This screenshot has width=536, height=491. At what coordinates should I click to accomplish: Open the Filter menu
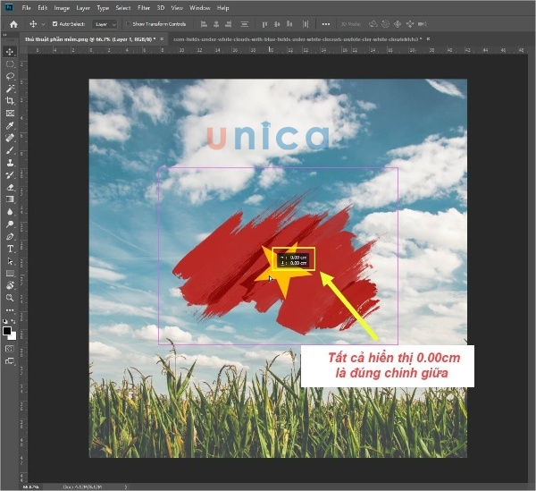[x=144, y=7]
